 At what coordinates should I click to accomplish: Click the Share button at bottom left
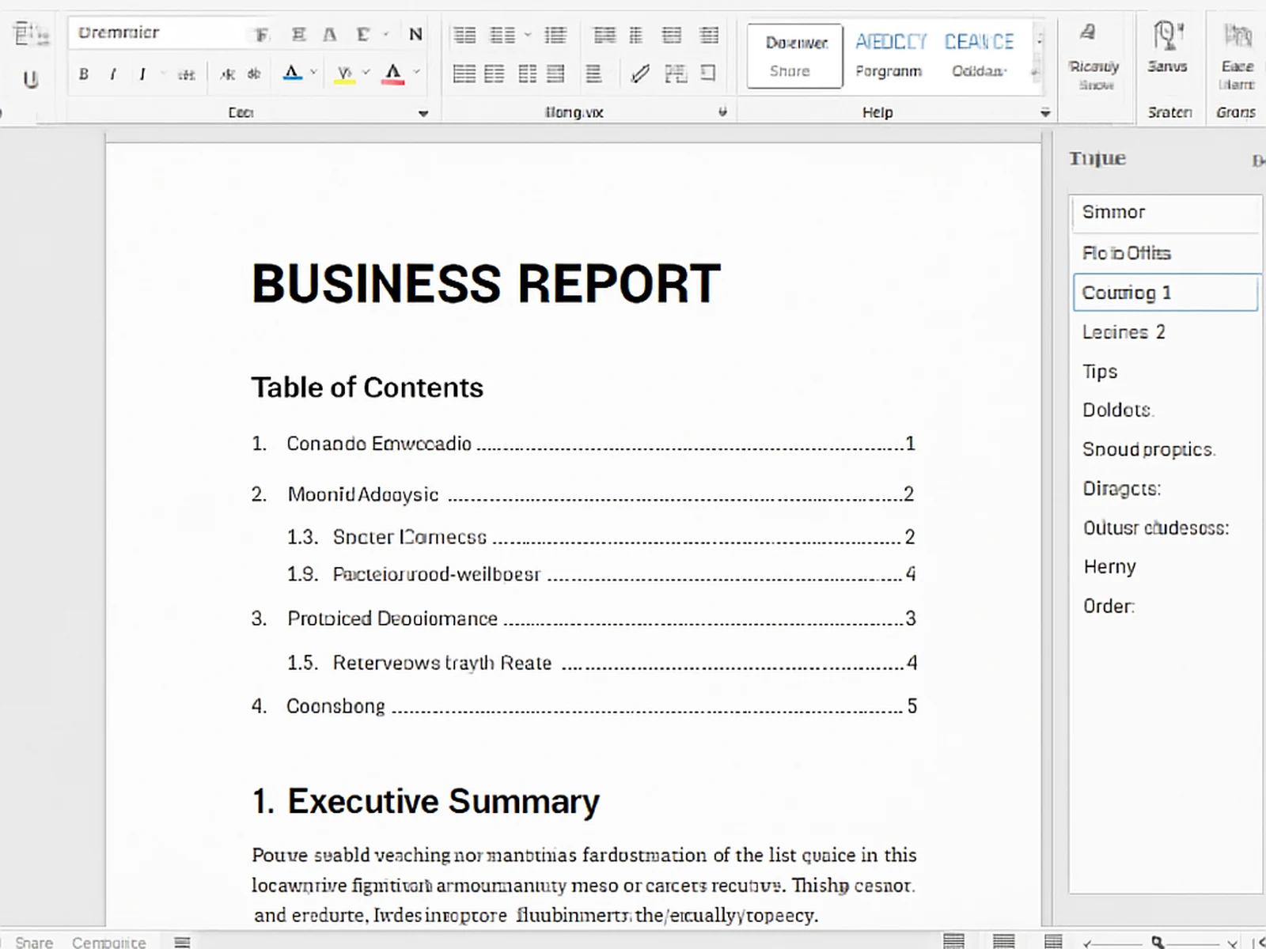[33, 941]
